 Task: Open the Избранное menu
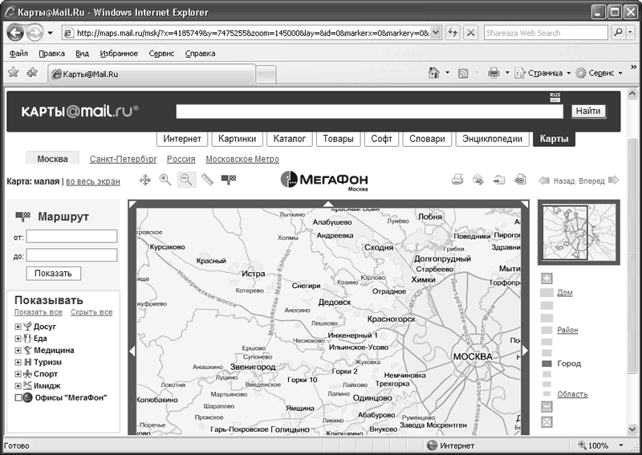coord(119,54)
